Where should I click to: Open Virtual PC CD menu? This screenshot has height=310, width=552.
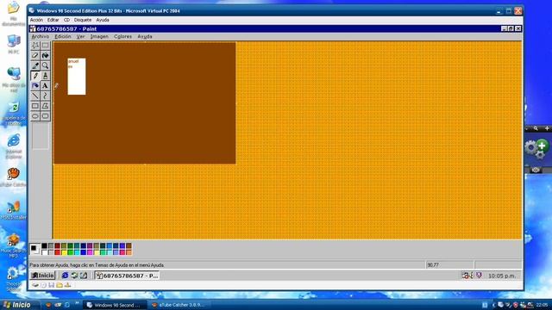(x=66, y=20)
